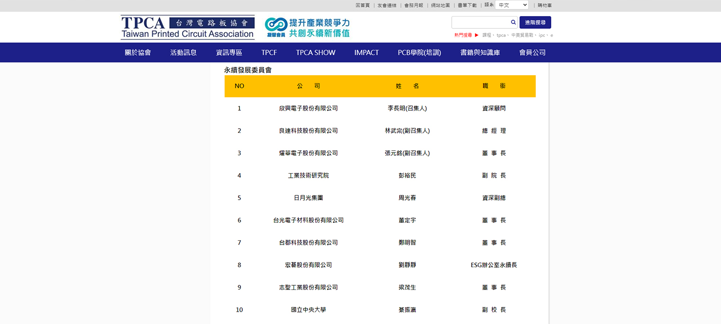Click the name 彭裕民

pyautogui.click(x=408, y=175)
